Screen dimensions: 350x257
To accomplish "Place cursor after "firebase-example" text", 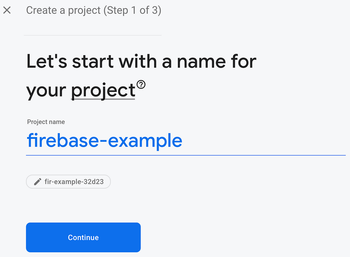I will (x=183, y=141).
